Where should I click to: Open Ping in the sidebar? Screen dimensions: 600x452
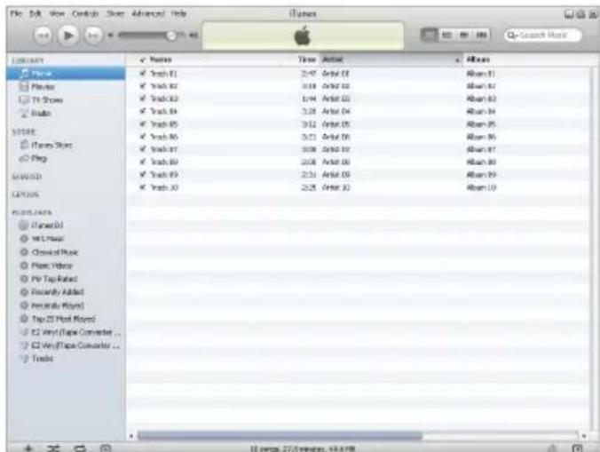coord(66,158)
